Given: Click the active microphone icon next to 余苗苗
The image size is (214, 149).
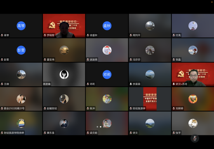Looking at the screenshot, I should (131, 84).
